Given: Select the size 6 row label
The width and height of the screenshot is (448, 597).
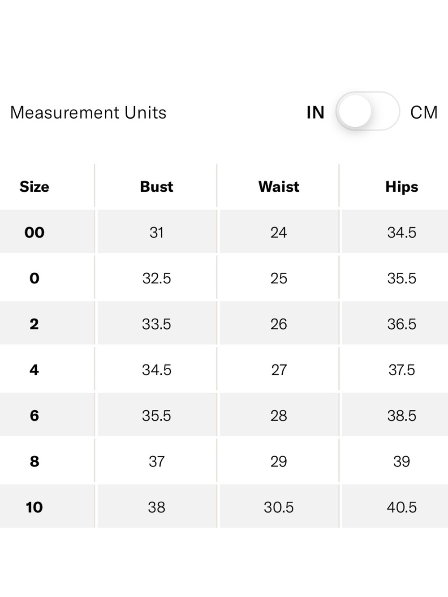Looking at the screenshot, I should (x=34, y=416).
